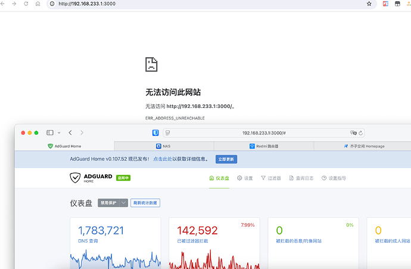411x269 pixels.
Task: Click the site info icon in Chrome address bar
Action: point(52,4)
